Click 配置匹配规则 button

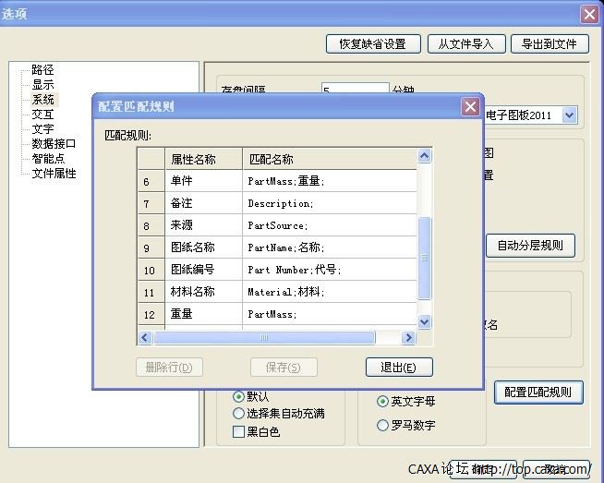[x=538, y=392]
